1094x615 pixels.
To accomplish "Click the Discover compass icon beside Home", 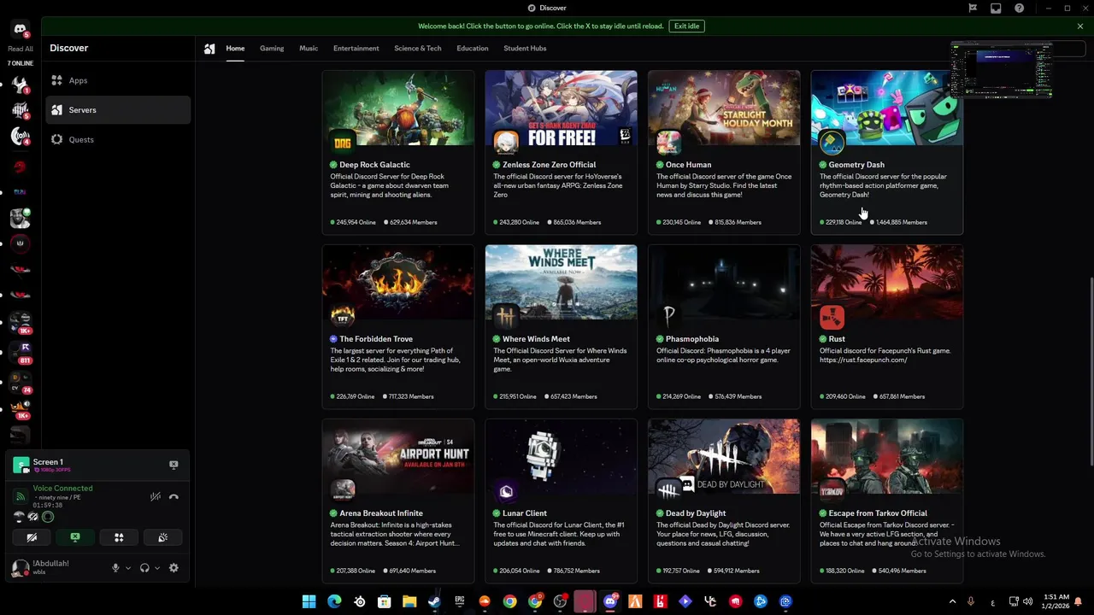I will [x=209, y=49].
